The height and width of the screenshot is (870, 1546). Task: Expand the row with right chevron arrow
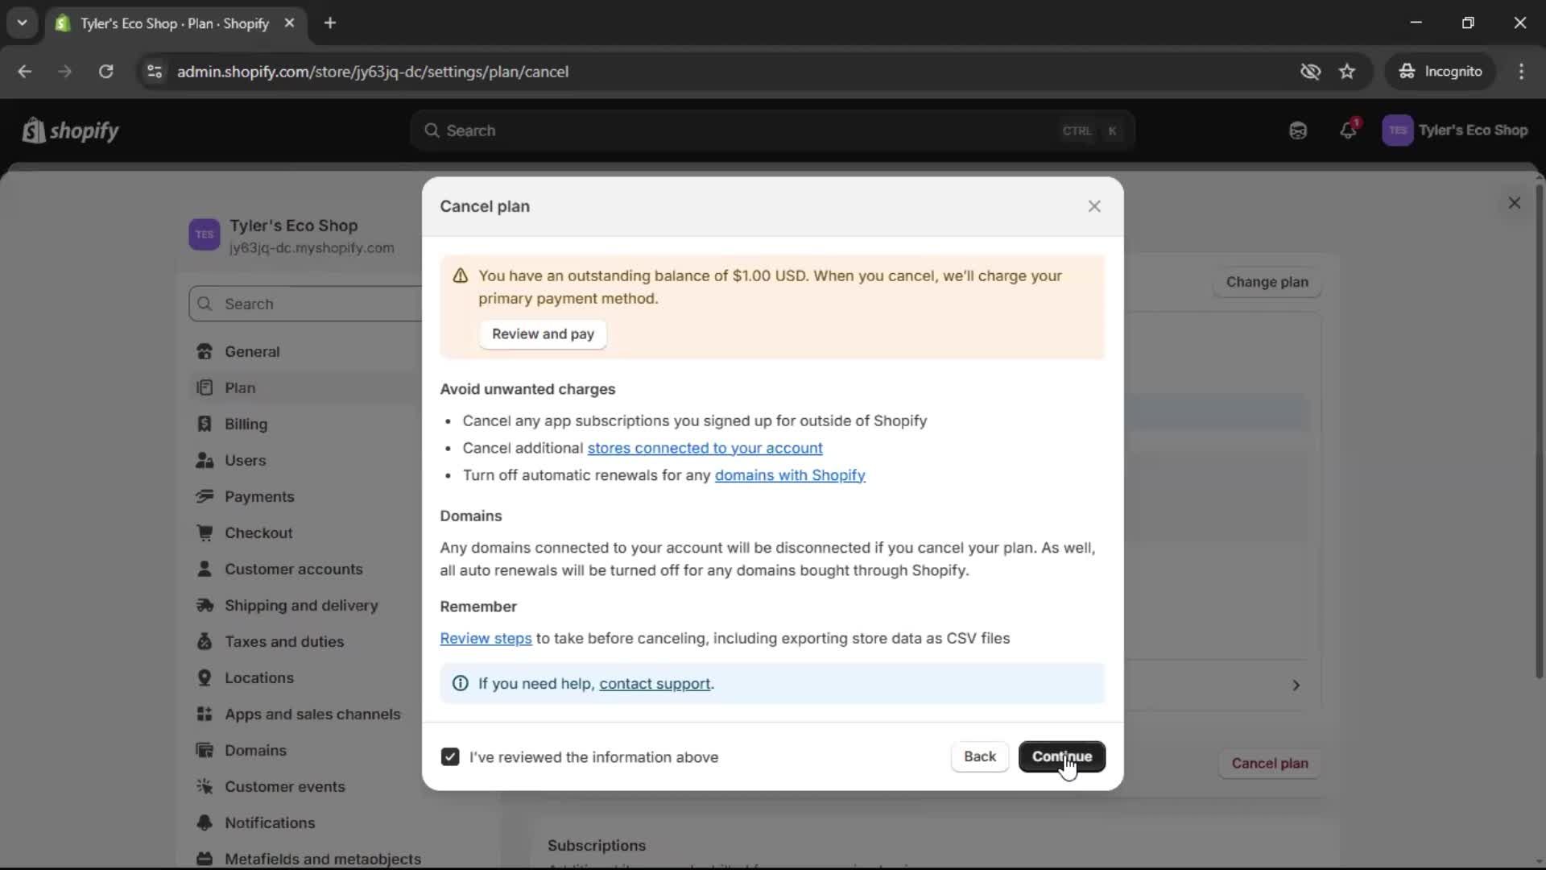pos(1296,686)
